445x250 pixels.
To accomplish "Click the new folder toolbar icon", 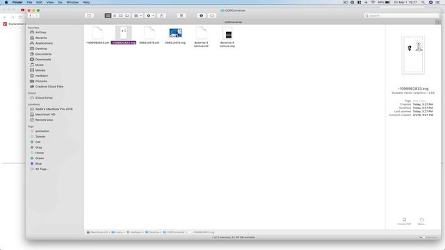I will click(89, 15).
